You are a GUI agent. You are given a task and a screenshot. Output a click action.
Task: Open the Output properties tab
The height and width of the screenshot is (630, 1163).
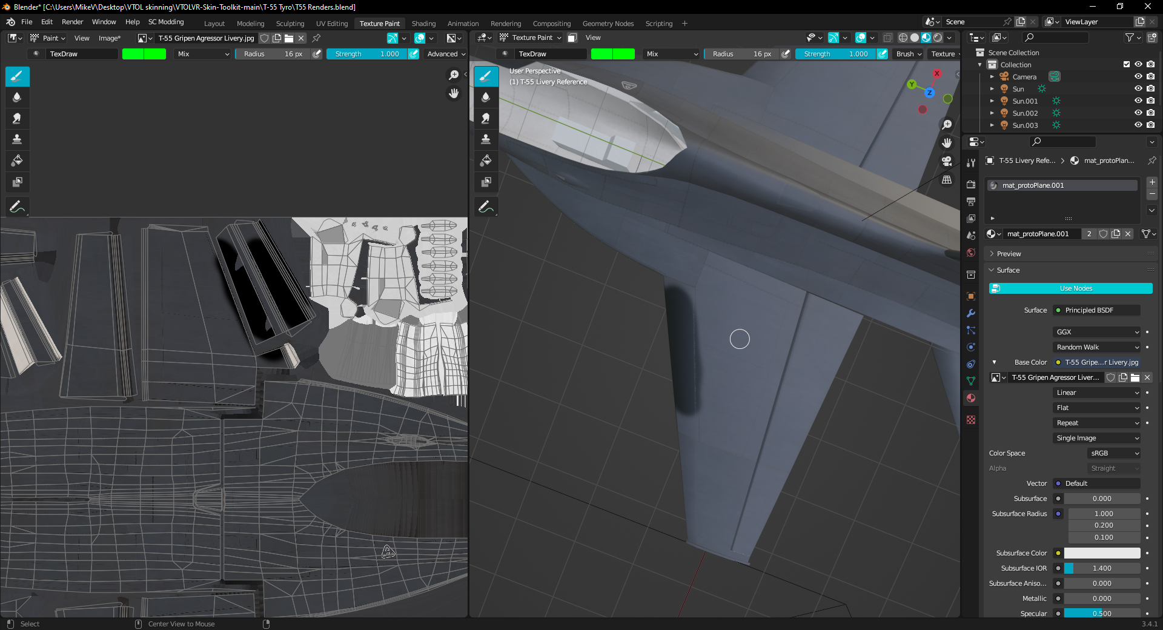971,201
